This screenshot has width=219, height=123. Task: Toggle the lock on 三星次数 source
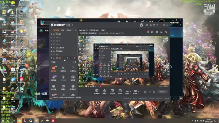pos(54,48)
